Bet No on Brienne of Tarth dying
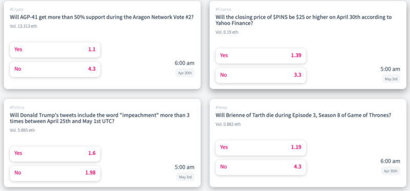Screen dimensions: 410x191 [260, 167]
